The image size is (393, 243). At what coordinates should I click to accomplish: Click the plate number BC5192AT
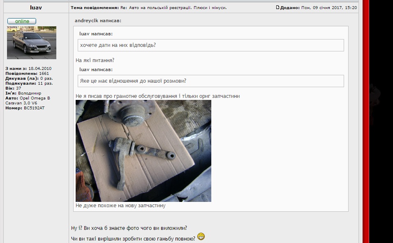pyautogui.click(x=34, y=108)
